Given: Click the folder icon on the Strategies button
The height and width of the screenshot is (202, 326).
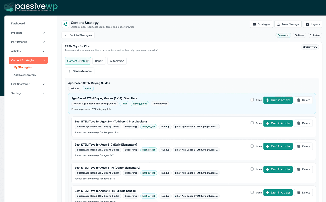Looking at the screenshot, I should tap(254, 24).
